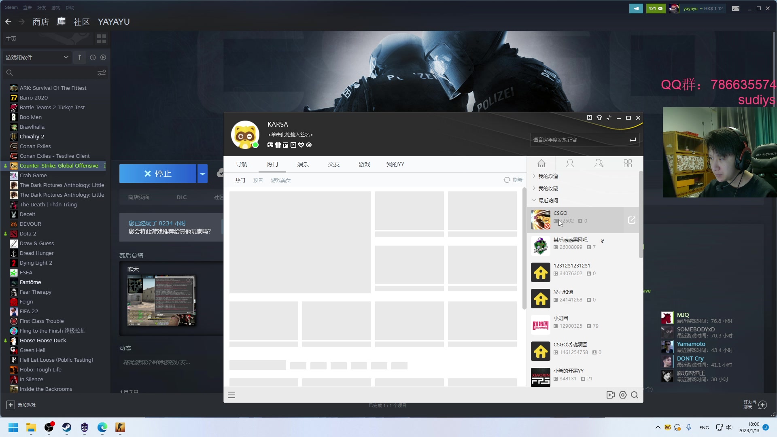Image resolution: width=777 pixels, height=437 pixels.
Task: Expand 游戏和软件 library filter dropdown
Action: pyautogui.click(x=37, y=57)
